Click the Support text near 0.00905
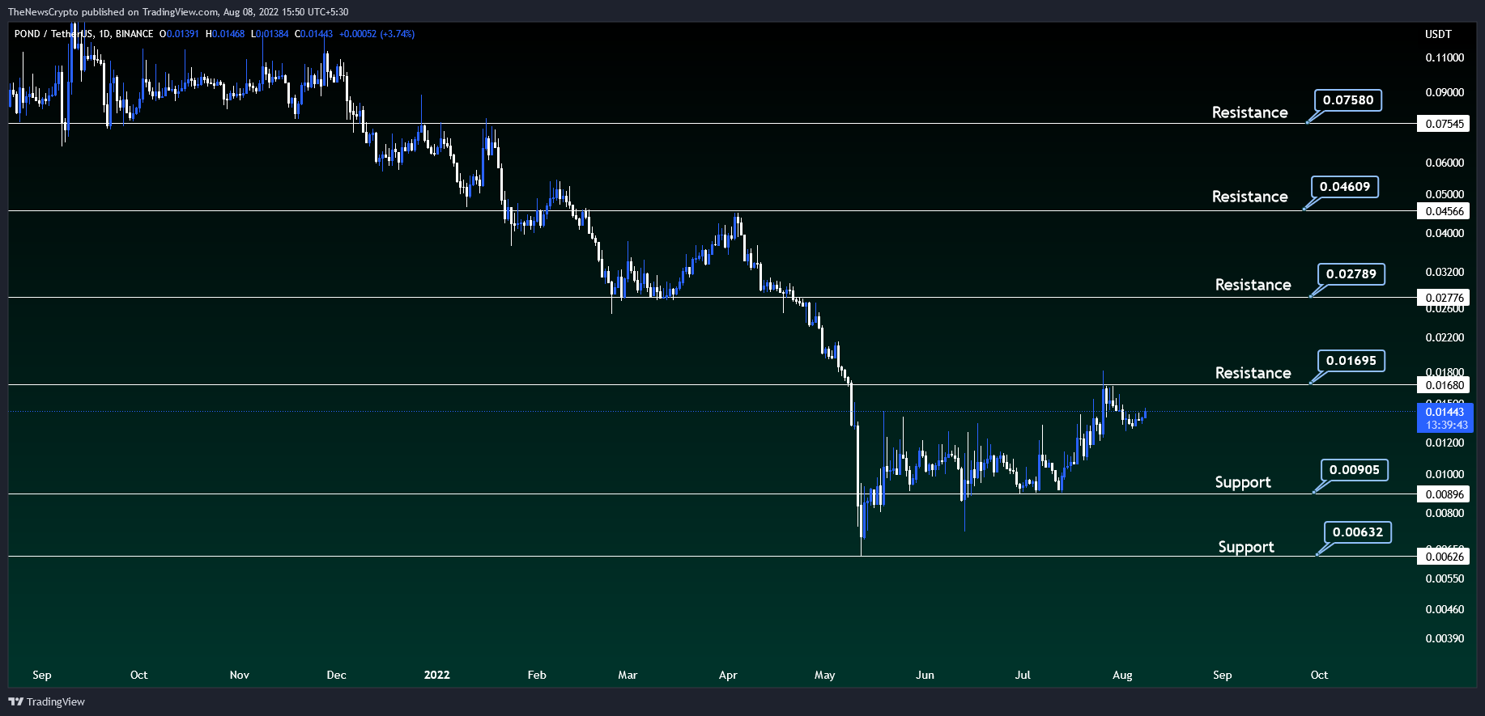This screenshot has width=1485, height=716. coord(1243,482)
